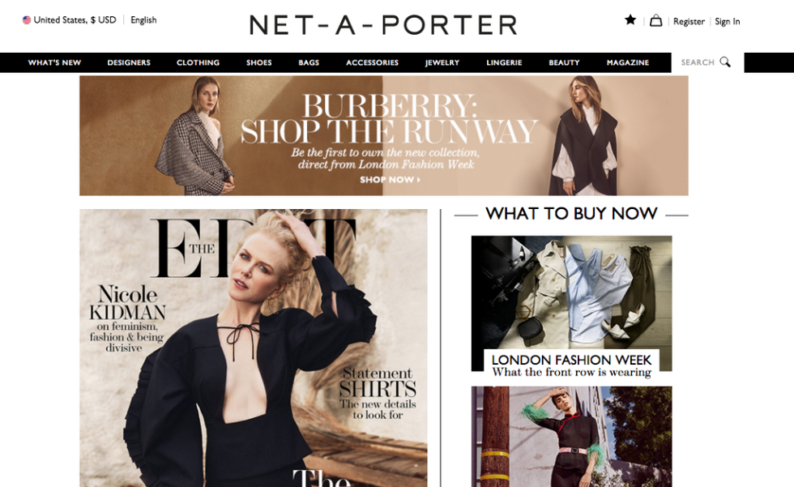The width and height of the screenshot is (794, 487).
Task: Change country via United States, $ USD
Action: click(x=75, y=19)
